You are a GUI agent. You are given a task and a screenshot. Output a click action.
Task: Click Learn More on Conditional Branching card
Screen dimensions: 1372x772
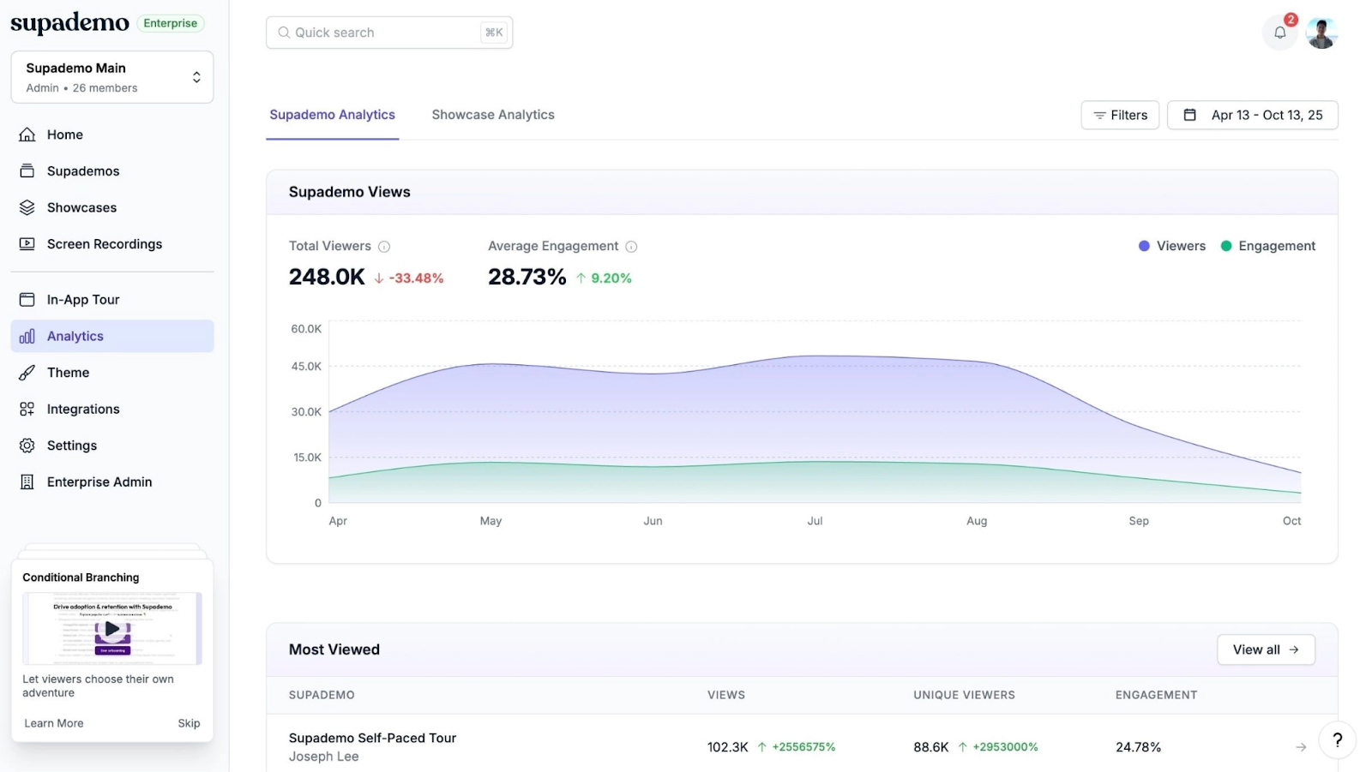(54, 723)
